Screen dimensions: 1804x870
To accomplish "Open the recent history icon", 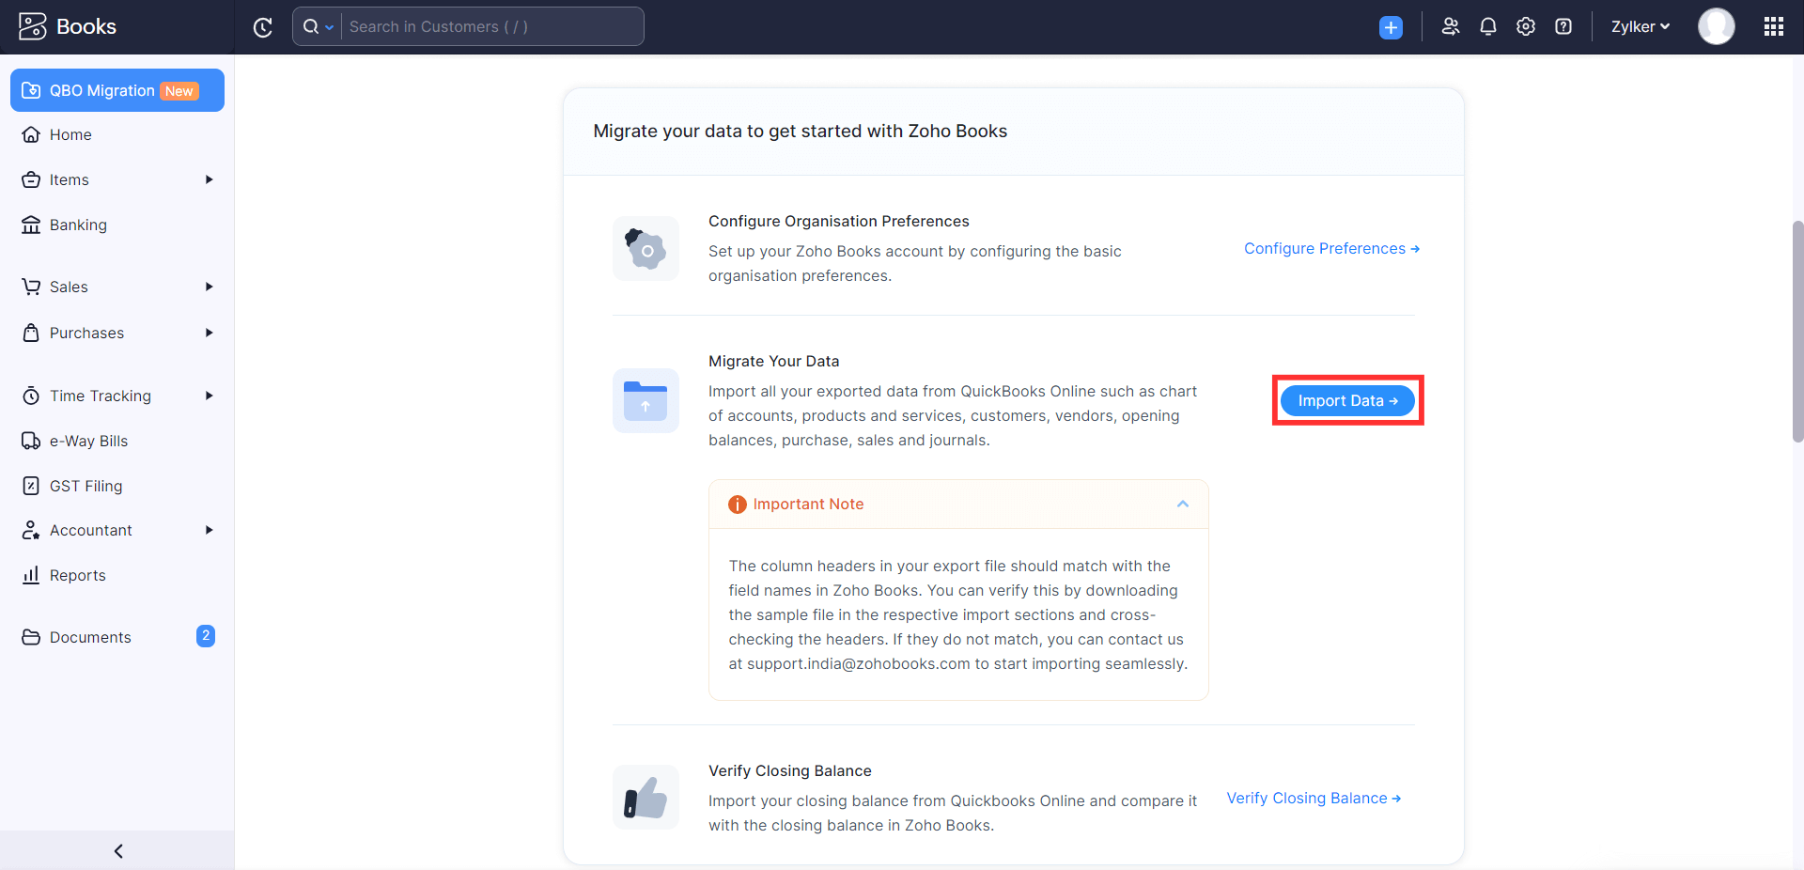I will (x=263, y=26).
